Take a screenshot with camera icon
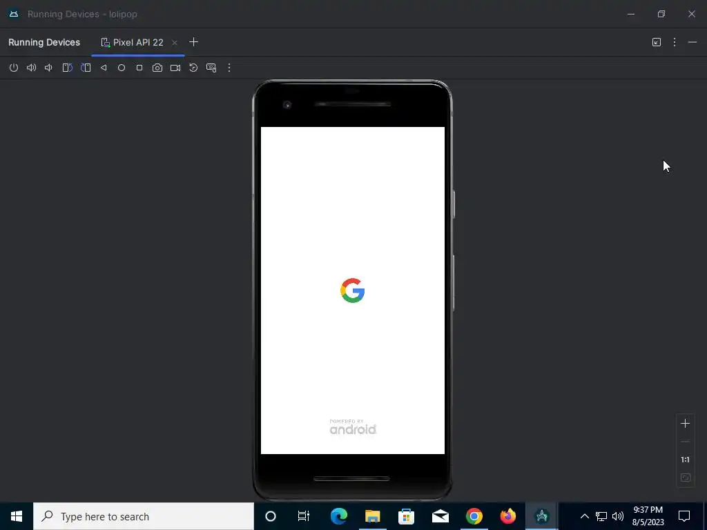The height and width of the screenshot is (530, 707). pos(157,68)
